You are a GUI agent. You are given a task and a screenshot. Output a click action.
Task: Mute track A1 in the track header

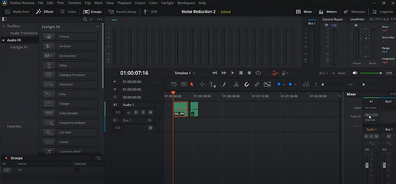(x=150, y=112)
